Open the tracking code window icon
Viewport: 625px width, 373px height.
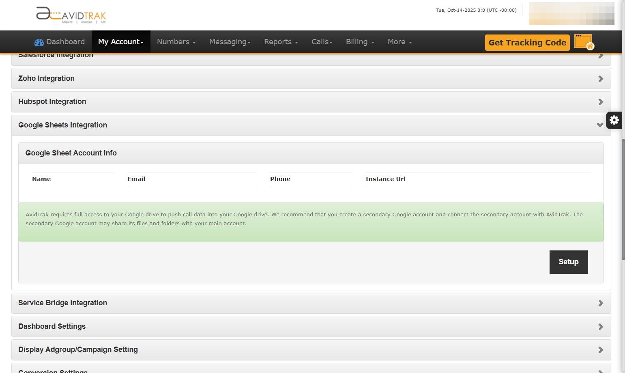click(584, 42)
